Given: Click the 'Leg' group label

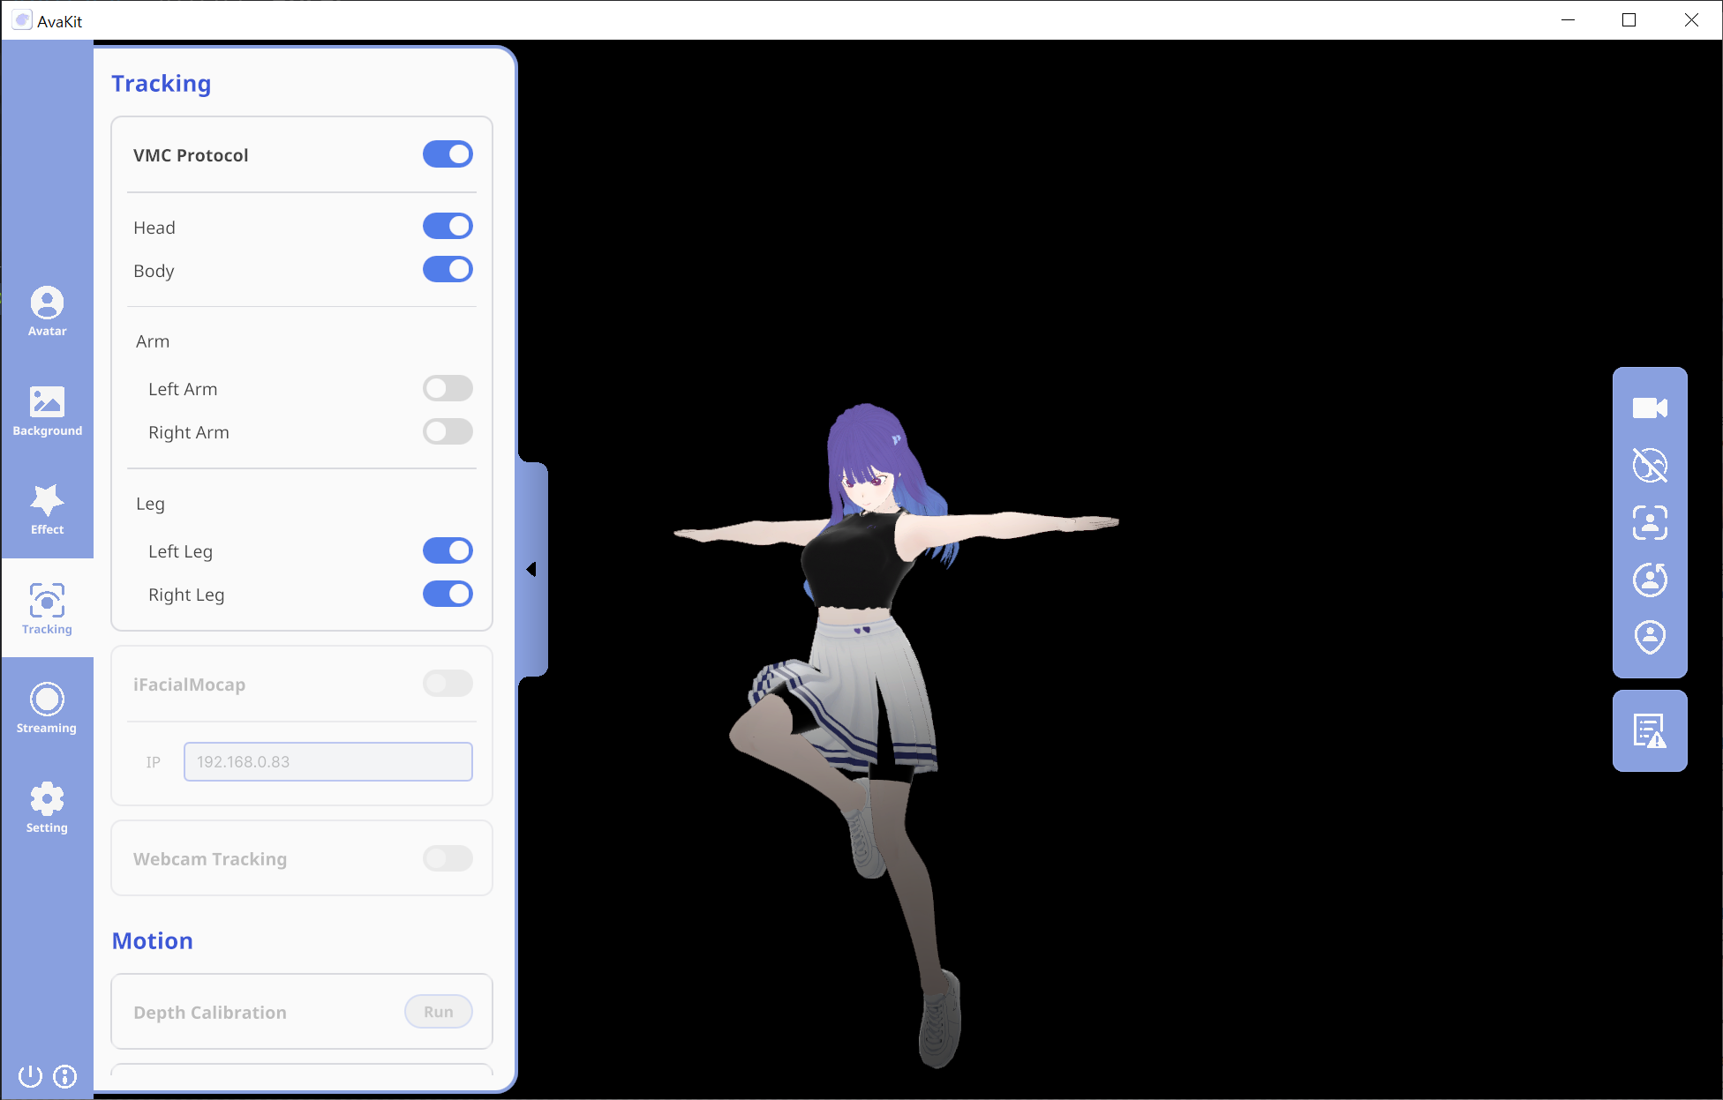Looking at the screenshot, I should tap(150, 504).
